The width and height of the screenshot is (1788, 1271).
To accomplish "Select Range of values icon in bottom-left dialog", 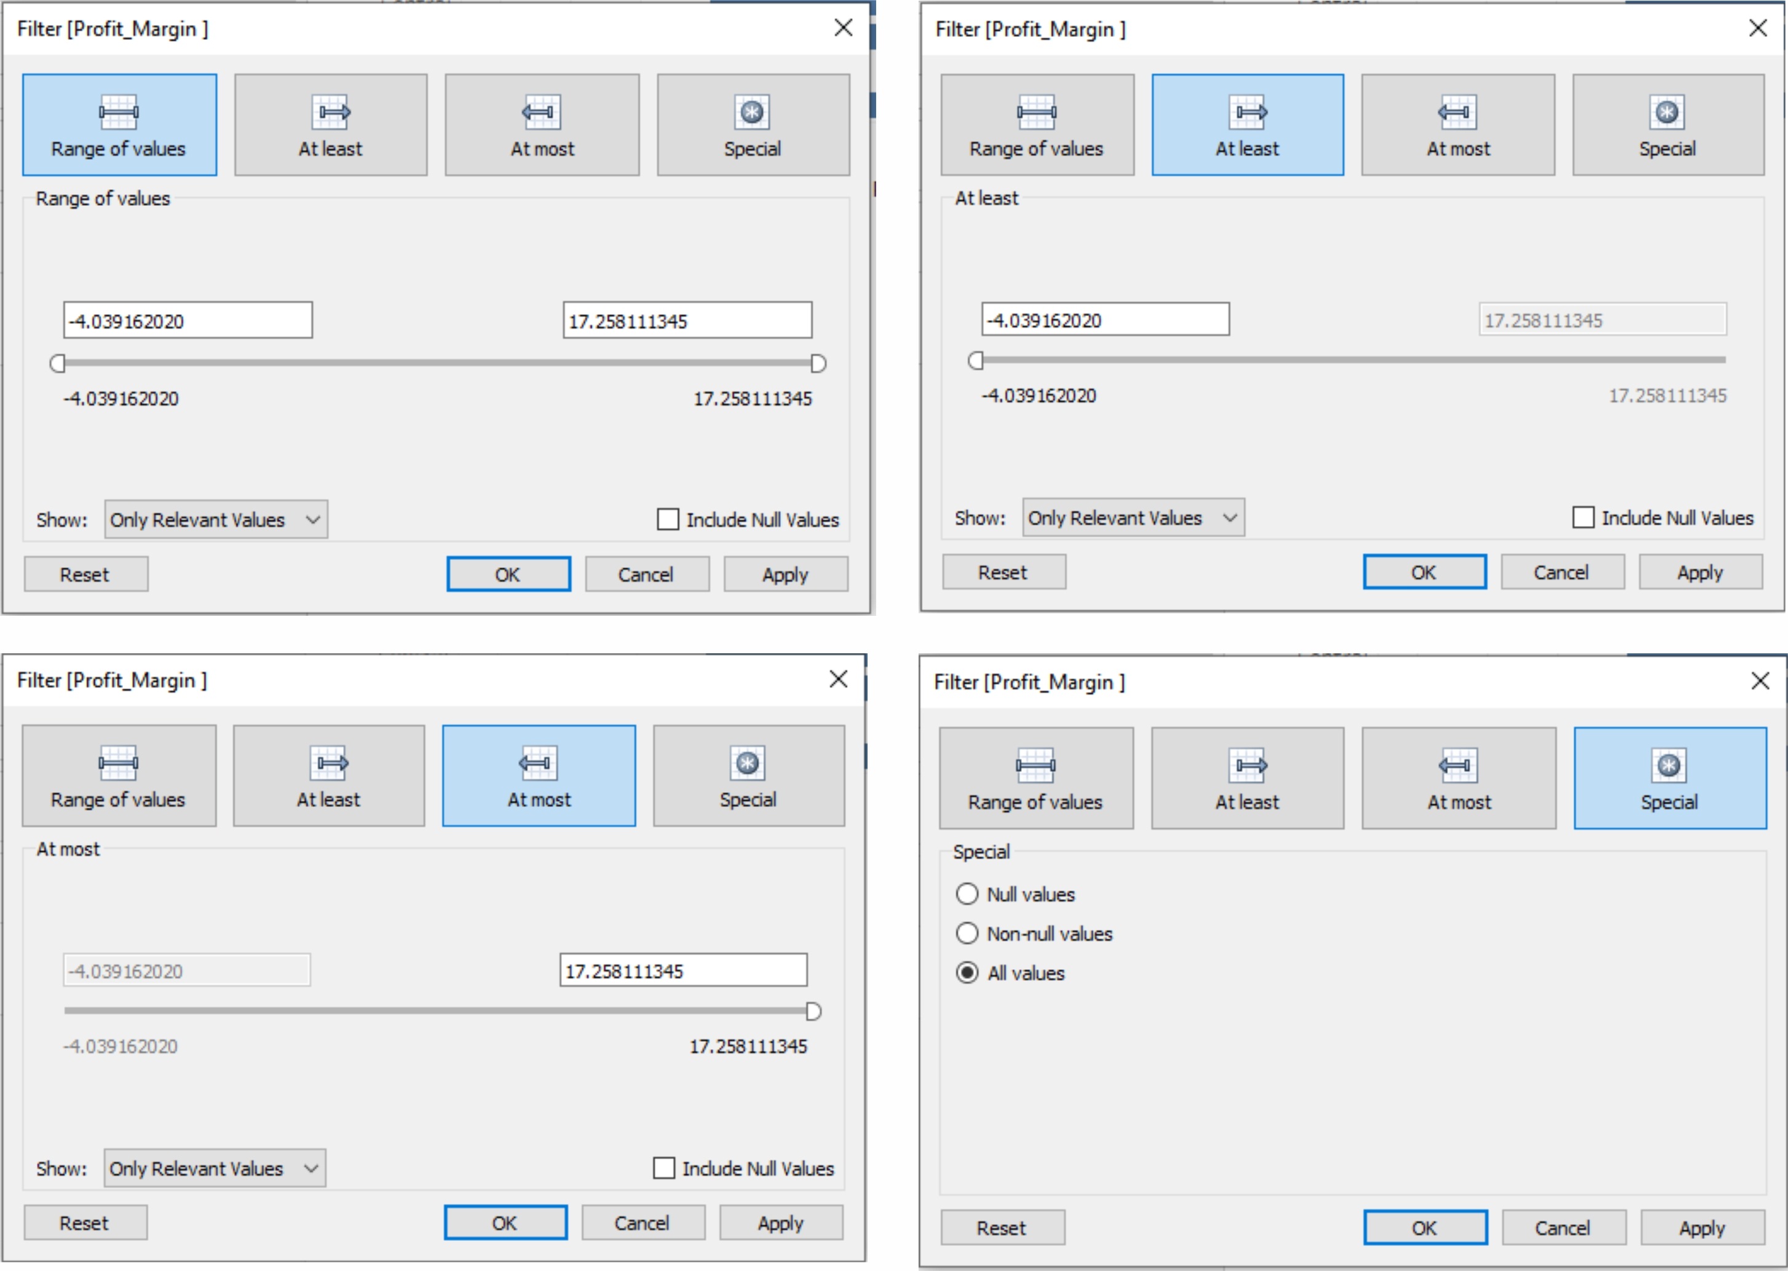I will coord(119,776).
